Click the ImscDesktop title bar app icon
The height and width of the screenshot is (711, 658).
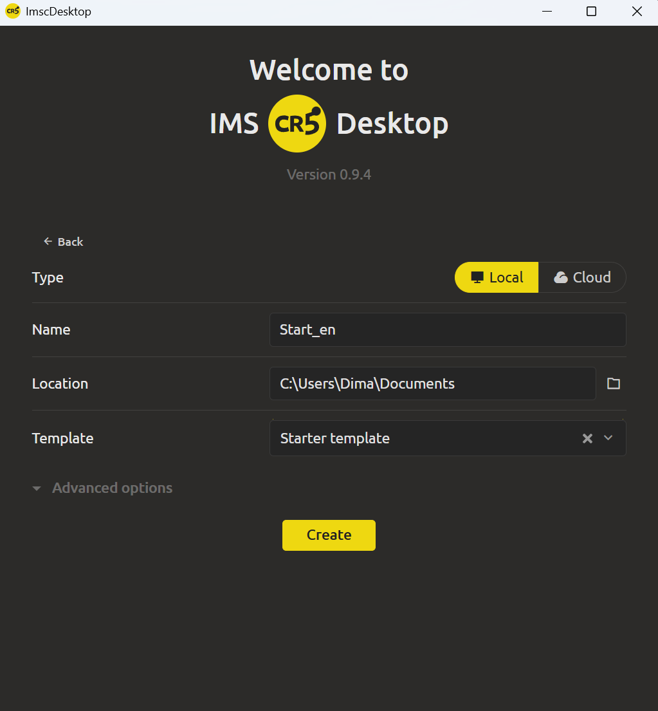tap(13, 12)
